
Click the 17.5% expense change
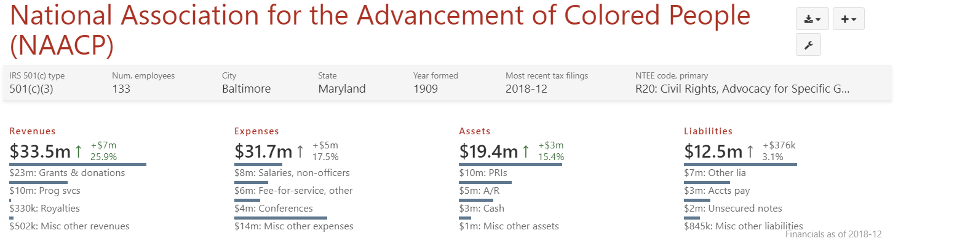click(x=325, y=157)
